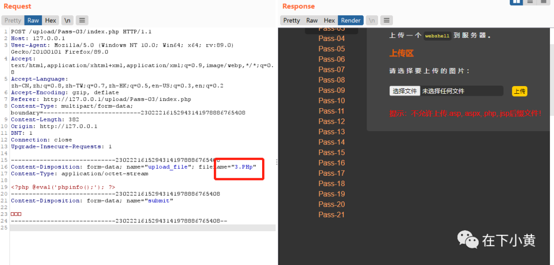Screen dimensions: 554x265
Task: Click the empty line 25 in Request editor
Action: pyautogui.click(x=143, y=228)
